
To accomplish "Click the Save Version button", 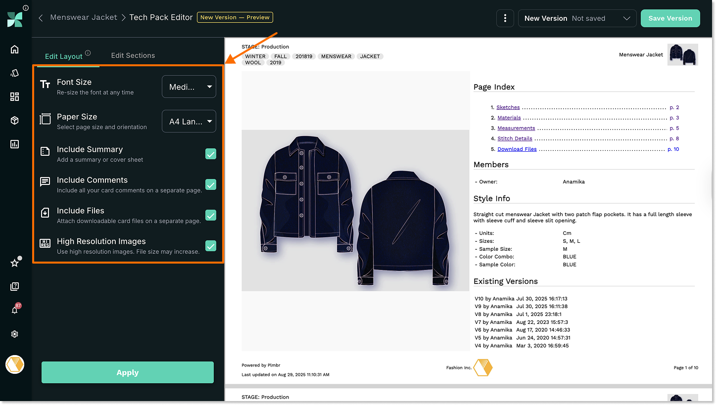I will [x=670, y=18].
